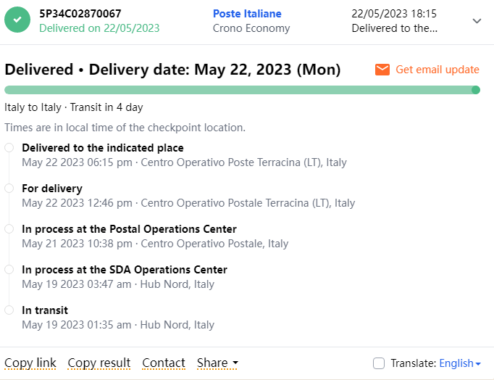Click the Postal Operations Center checkpoint circle
Screen dimensions: 494x380
[9, 229]
